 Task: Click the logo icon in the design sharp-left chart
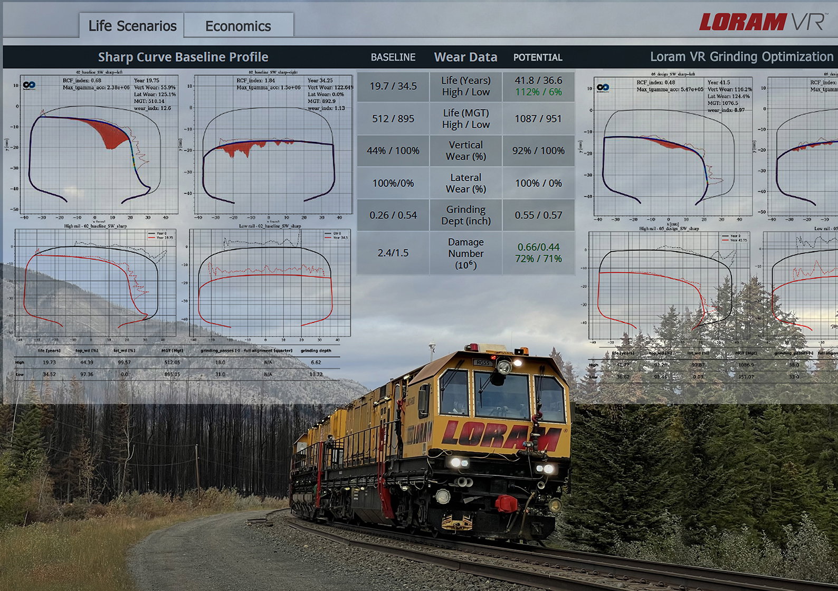(x=603, y=87)
